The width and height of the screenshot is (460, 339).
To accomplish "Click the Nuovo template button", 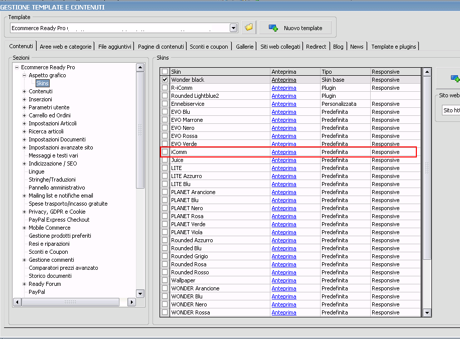I will (294, 28).
